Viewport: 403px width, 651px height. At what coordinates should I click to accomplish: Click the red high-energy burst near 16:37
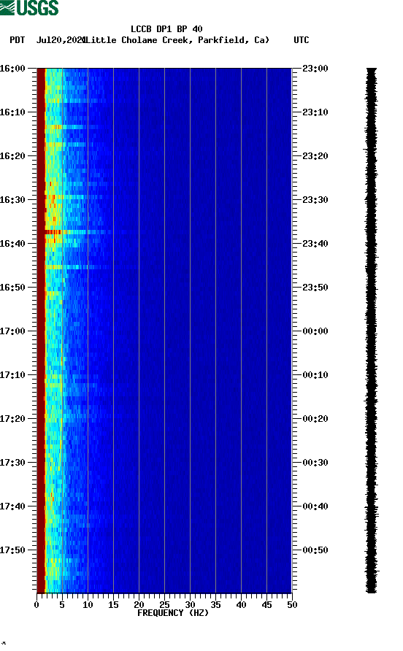click(53, 232)
